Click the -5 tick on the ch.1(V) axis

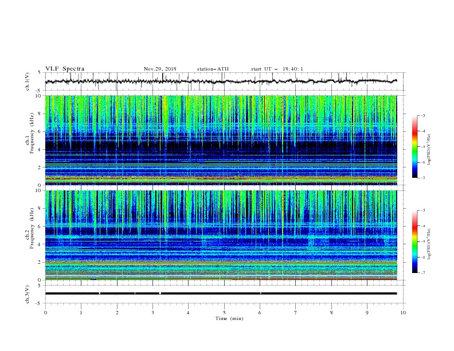(x=38, y=91)
